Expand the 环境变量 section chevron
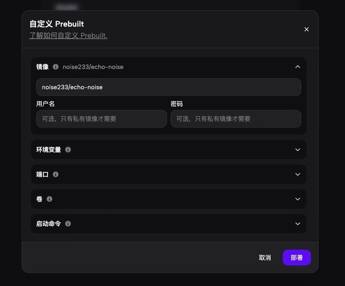Image resolution: width=345 pixels, height=286 pixels. point(298,150)
